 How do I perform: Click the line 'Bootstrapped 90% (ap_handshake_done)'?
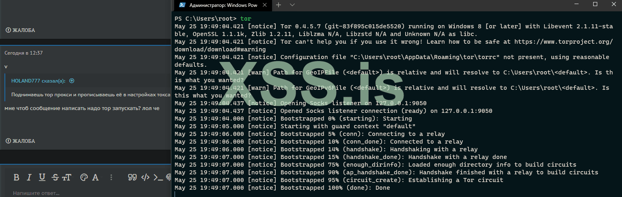tap(387, 172)
